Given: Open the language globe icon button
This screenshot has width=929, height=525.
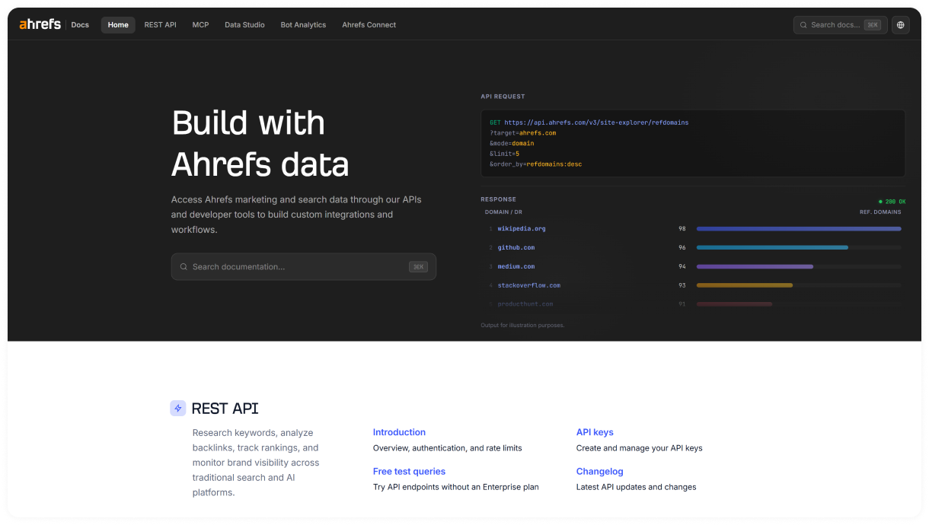Looking at the screenshot, I should pos(901,25).
